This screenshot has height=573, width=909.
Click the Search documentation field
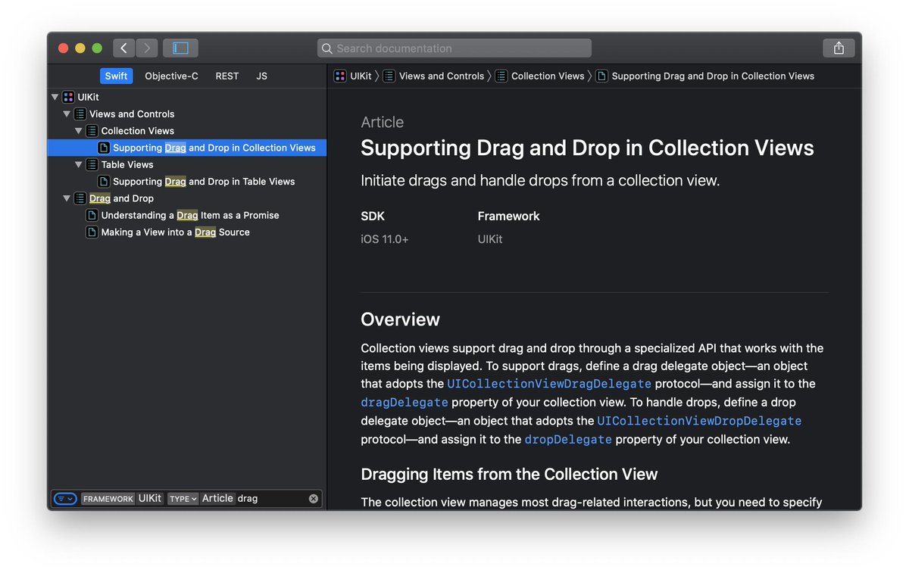[x=454, y=48]
